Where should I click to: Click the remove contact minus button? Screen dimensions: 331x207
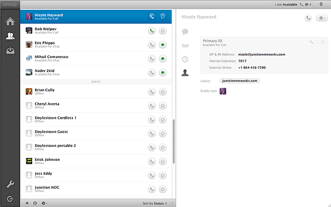35,203
